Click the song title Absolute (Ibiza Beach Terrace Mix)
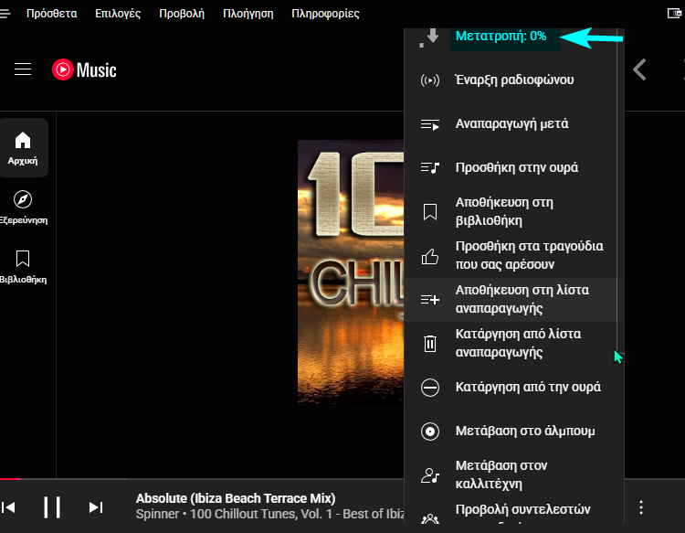This screenshot has height=533, width=685. pos(236,498)
